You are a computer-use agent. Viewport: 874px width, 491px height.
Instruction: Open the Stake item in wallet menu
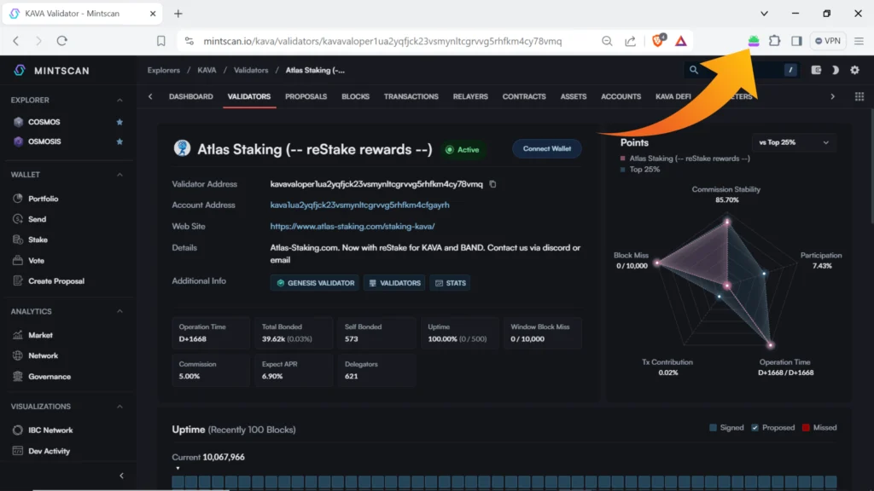pyautogui.click(x=38, y=240)
